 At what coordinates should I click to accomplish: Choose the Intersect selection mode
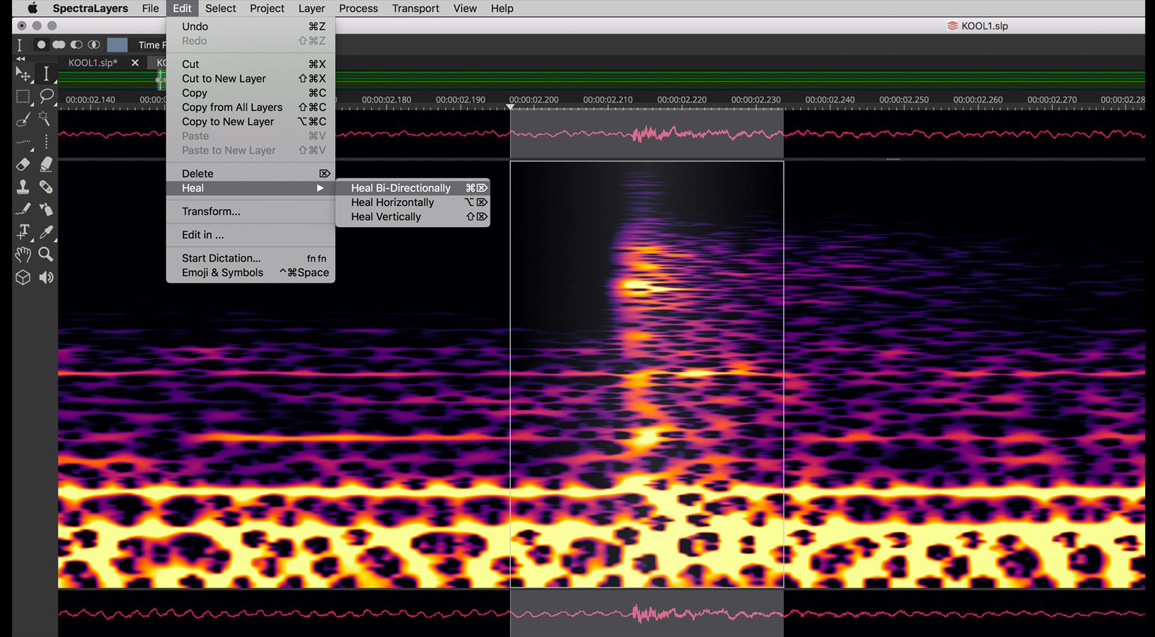click(x=94, y=45)
